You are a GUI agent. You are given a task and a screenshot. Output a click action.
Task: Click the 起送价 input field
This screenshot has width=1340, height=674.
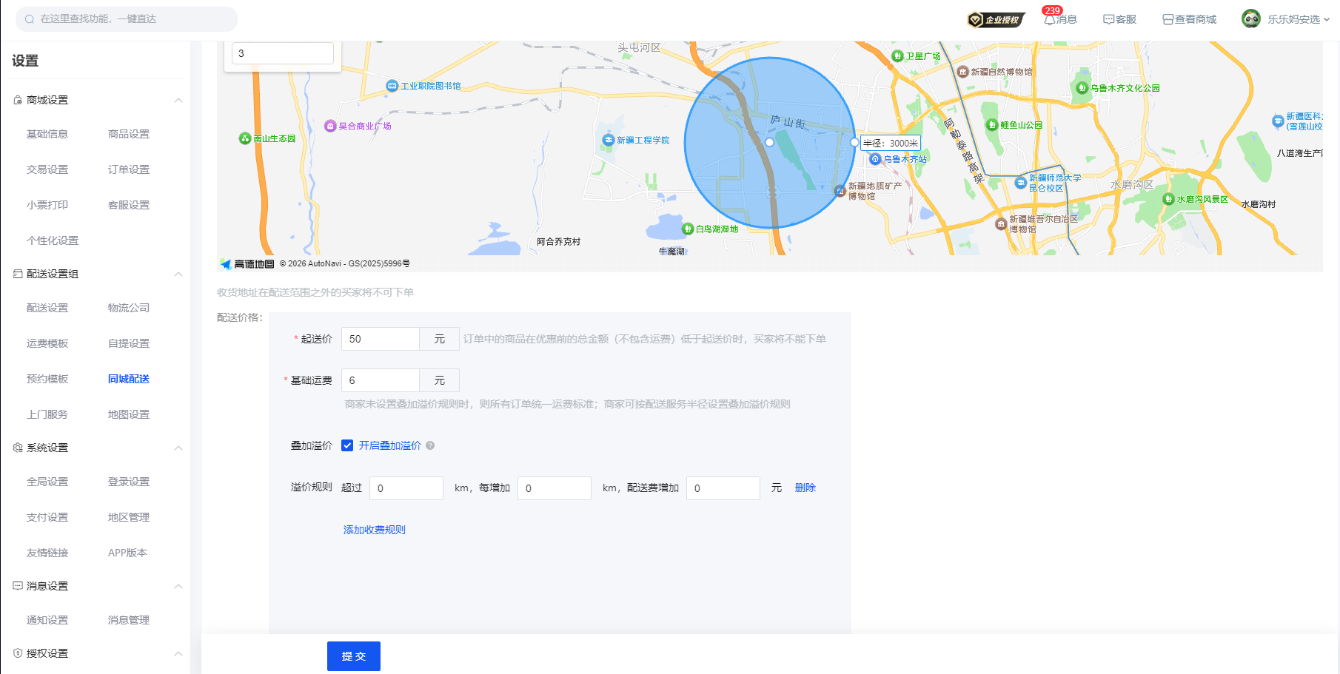380,339
